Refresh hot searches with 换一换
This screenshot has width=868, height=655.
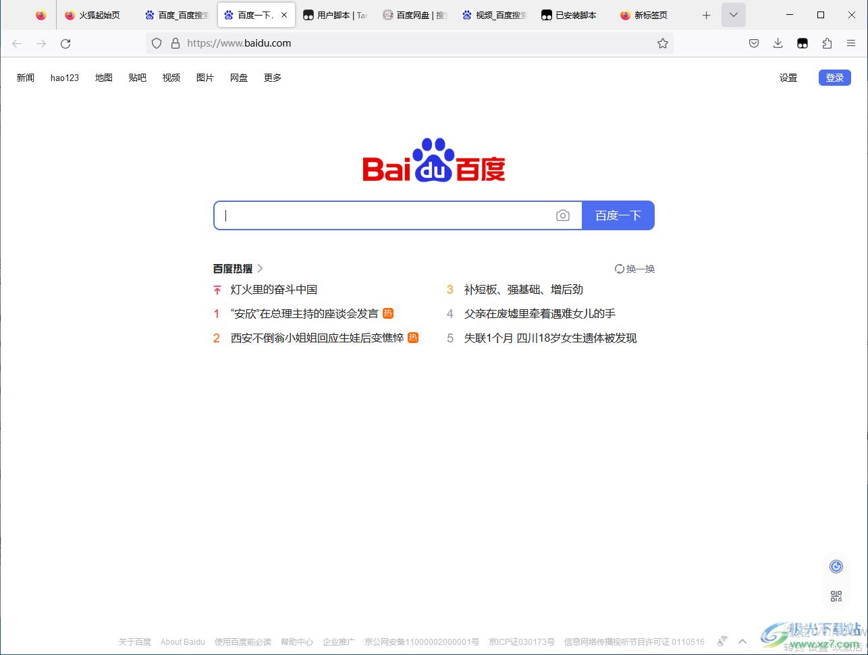point(634,269)
